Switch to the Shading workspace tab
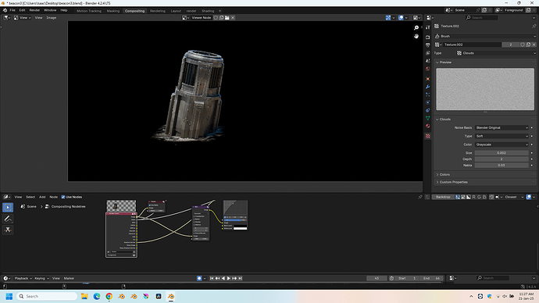Image resolution: width=539 pixels, height=303 pixels. 208,11
